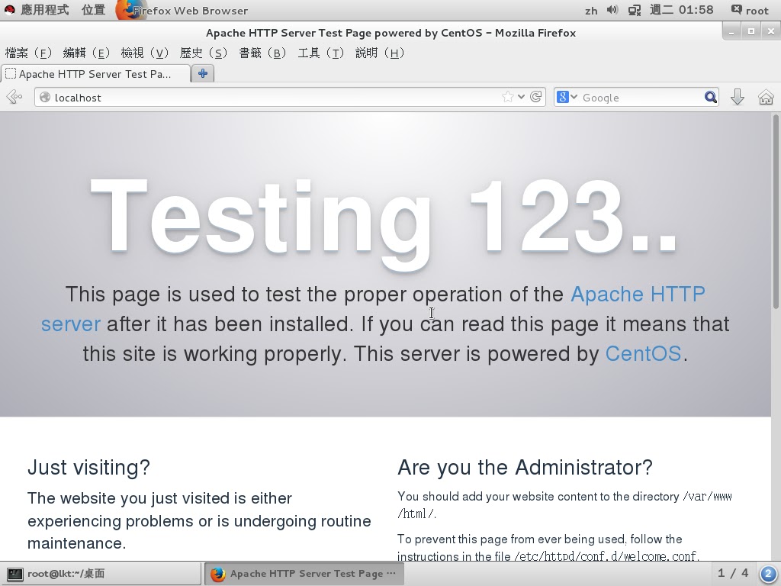Open the Downloads arrow button

pos(738,97)
